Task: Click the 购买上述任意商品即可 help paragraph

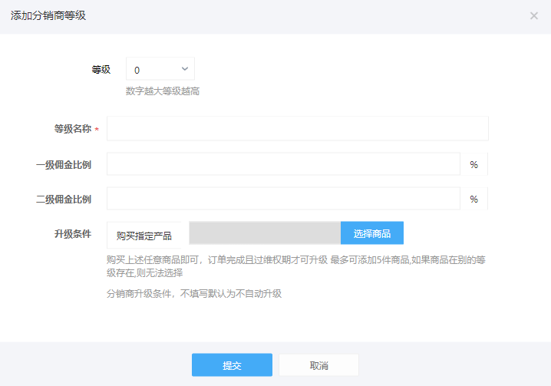Action: (296, 266)
